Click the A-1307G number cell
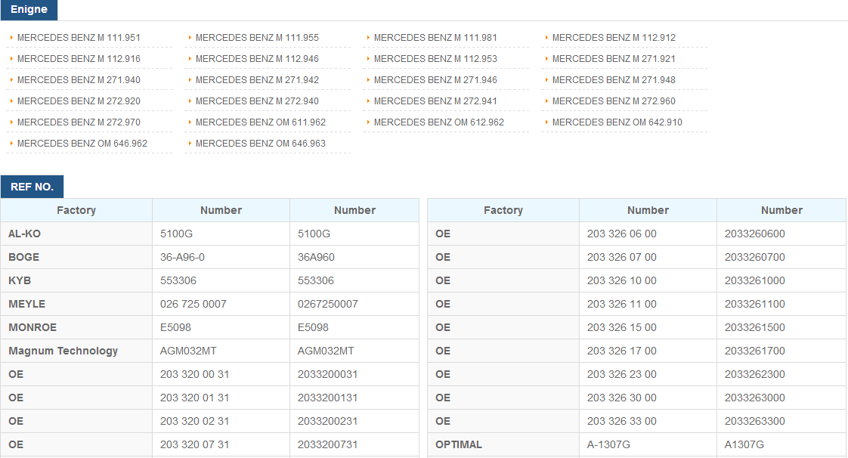Screen dimensions: 848x458 click(x=648, y=444)
